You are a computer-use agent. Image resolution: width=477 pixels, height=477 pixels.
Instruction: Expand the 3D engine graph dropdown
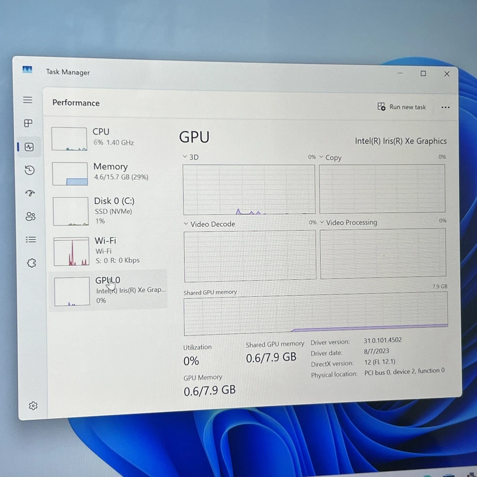point(185,157)
